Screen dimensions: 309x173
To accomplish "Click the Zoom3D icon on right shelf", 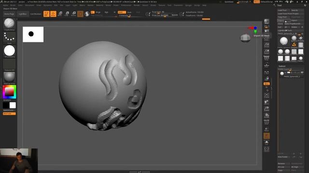I will (x=267, y=109).
